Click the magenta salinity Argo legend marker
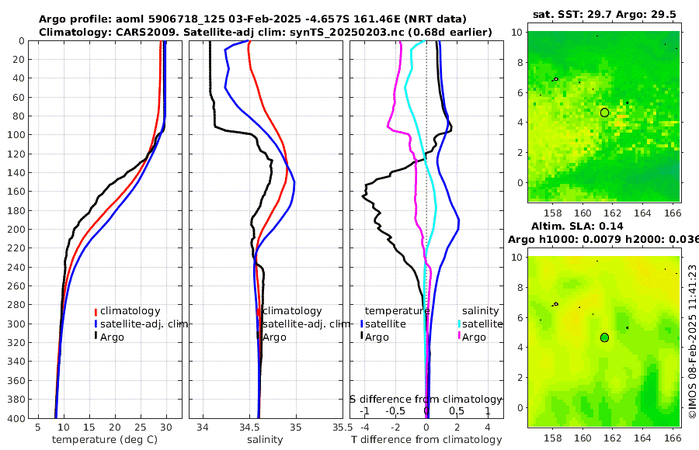The height and width of the screenshot is (450, 699). click(x=459, y=337)
